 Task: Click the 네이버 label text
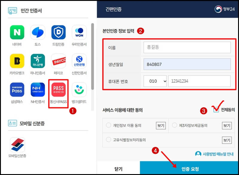tap(17, 44)
